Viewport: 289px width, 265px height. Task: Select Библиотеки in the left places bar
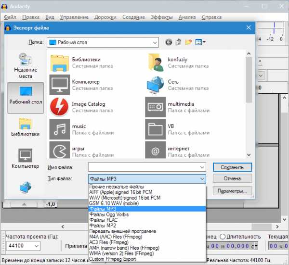(x=26, y=127)
